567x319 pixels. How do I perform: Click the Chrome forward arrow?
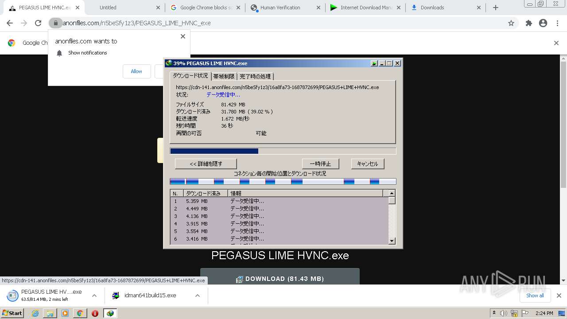[x=24, y=23]
